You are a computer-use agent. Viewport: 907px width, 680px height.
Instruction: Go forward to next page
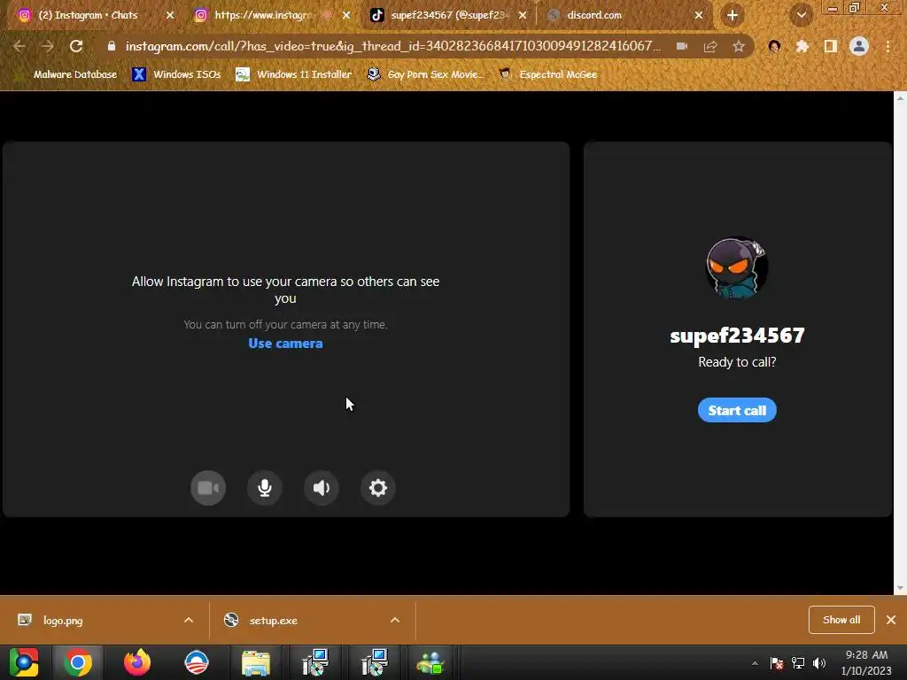tap(48, 46)
